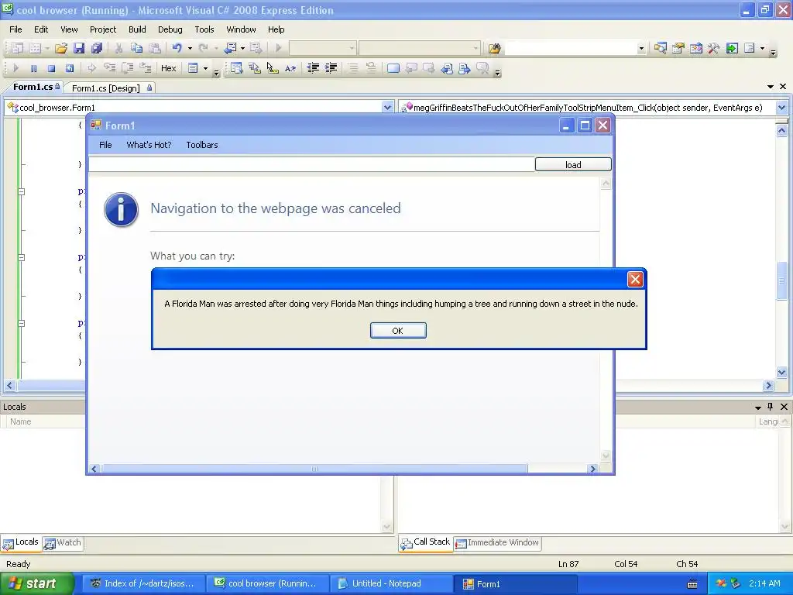The image size is (793, 595).
Task: Open the Properties Window icon
Action: (678, 48)
